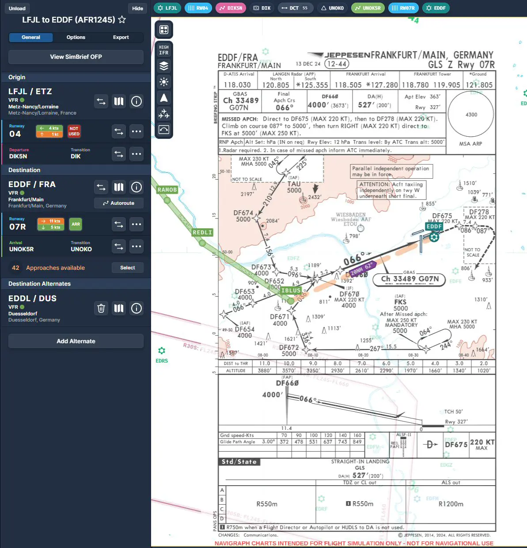Toggle the brightness sun icon
This screenshot has width=527, height=548.
(x=164, y=82)
